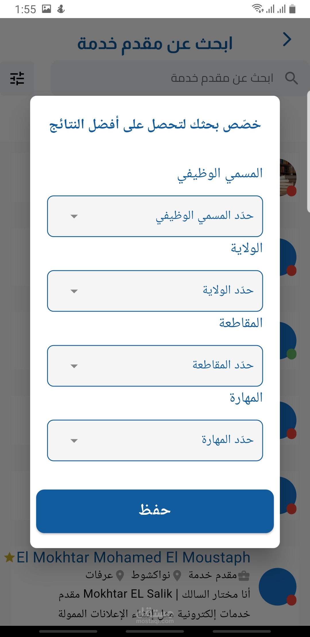Tap the Wi-Fi status icon

pyautogui.click(x=257, y=9)
